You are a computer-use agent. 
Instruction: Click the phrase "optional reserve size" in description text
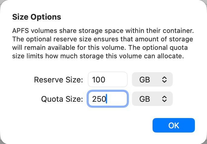click(59, 39)
